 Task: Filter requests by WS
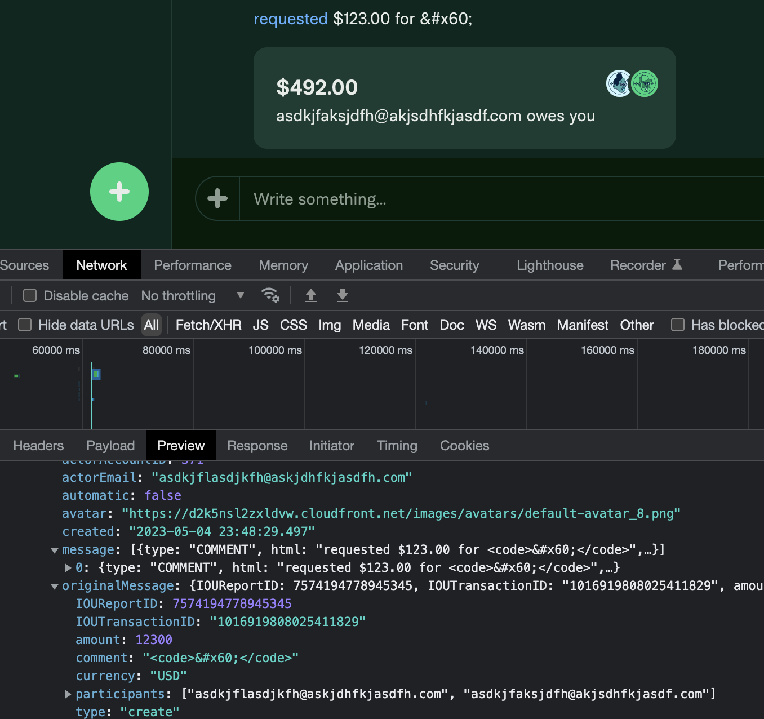pos(486,325)
